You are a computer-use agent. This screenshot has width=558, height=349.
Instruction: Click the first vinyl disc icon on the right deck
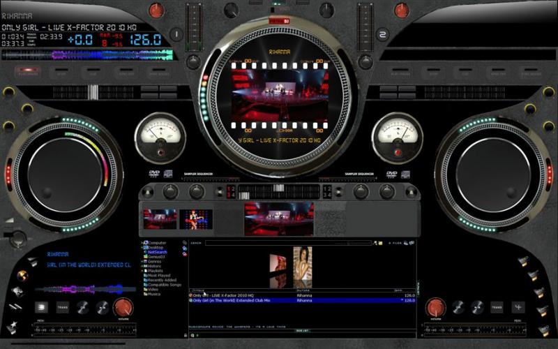click(458, 307)
